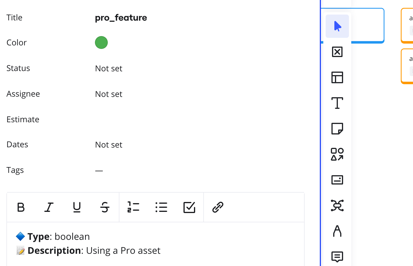
Task: Insert a link in the description
Action: pyautogui.click(x=218, y=208)
